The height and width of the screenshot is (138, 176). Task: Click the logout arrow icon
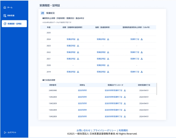(5, 133)
